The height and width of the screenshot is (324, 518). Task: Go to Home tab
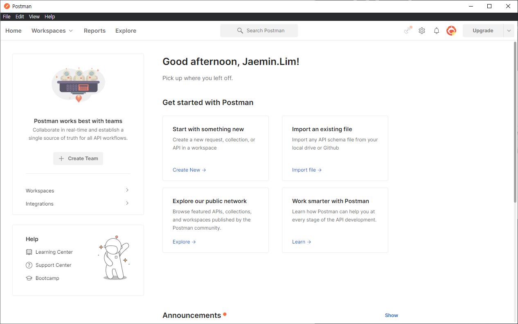pos(14,31)
